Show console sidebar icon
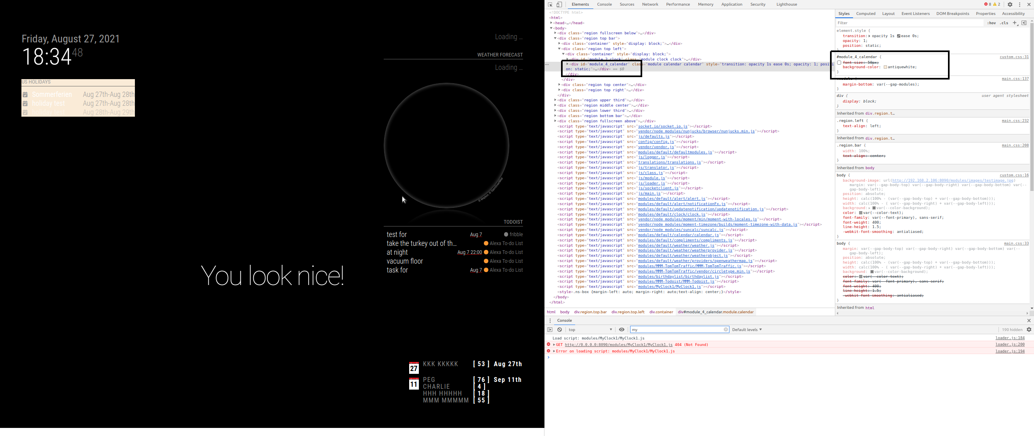Image resolution: width=1034 pixels, height=436 pixels. [550, 329]
